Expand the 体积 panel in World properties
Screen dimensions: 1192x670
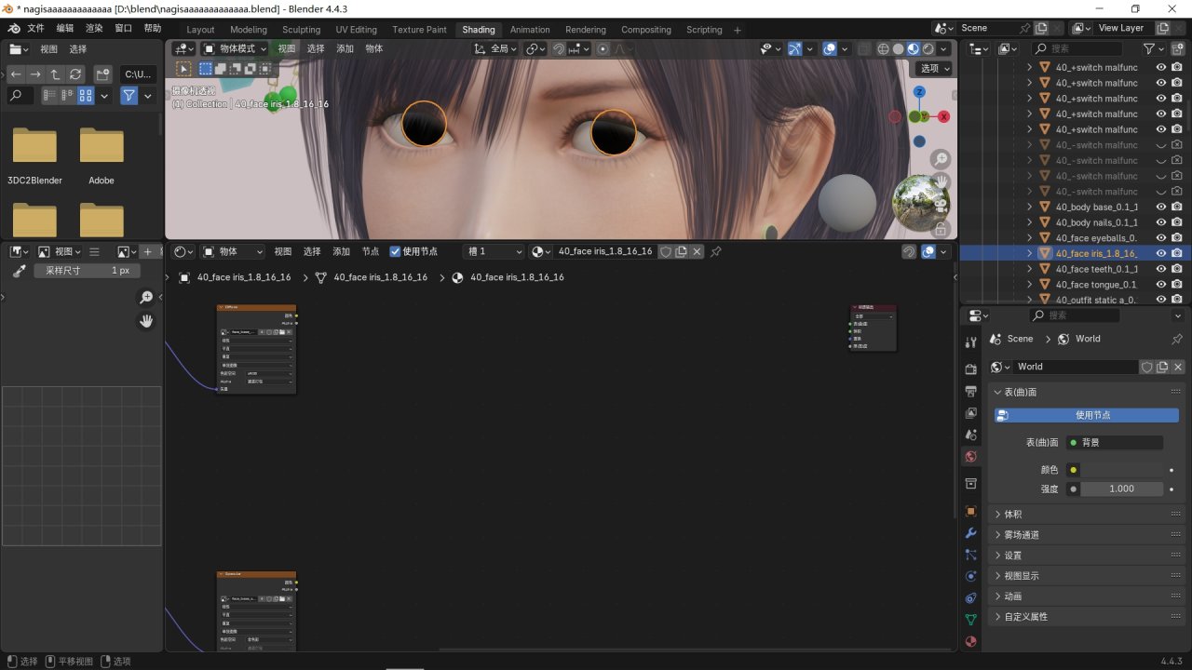[x=1014, y=515]
